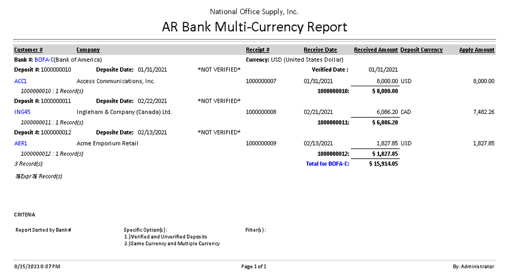
Task: Open the ACC1 customer link
Action: pos(21,81)
